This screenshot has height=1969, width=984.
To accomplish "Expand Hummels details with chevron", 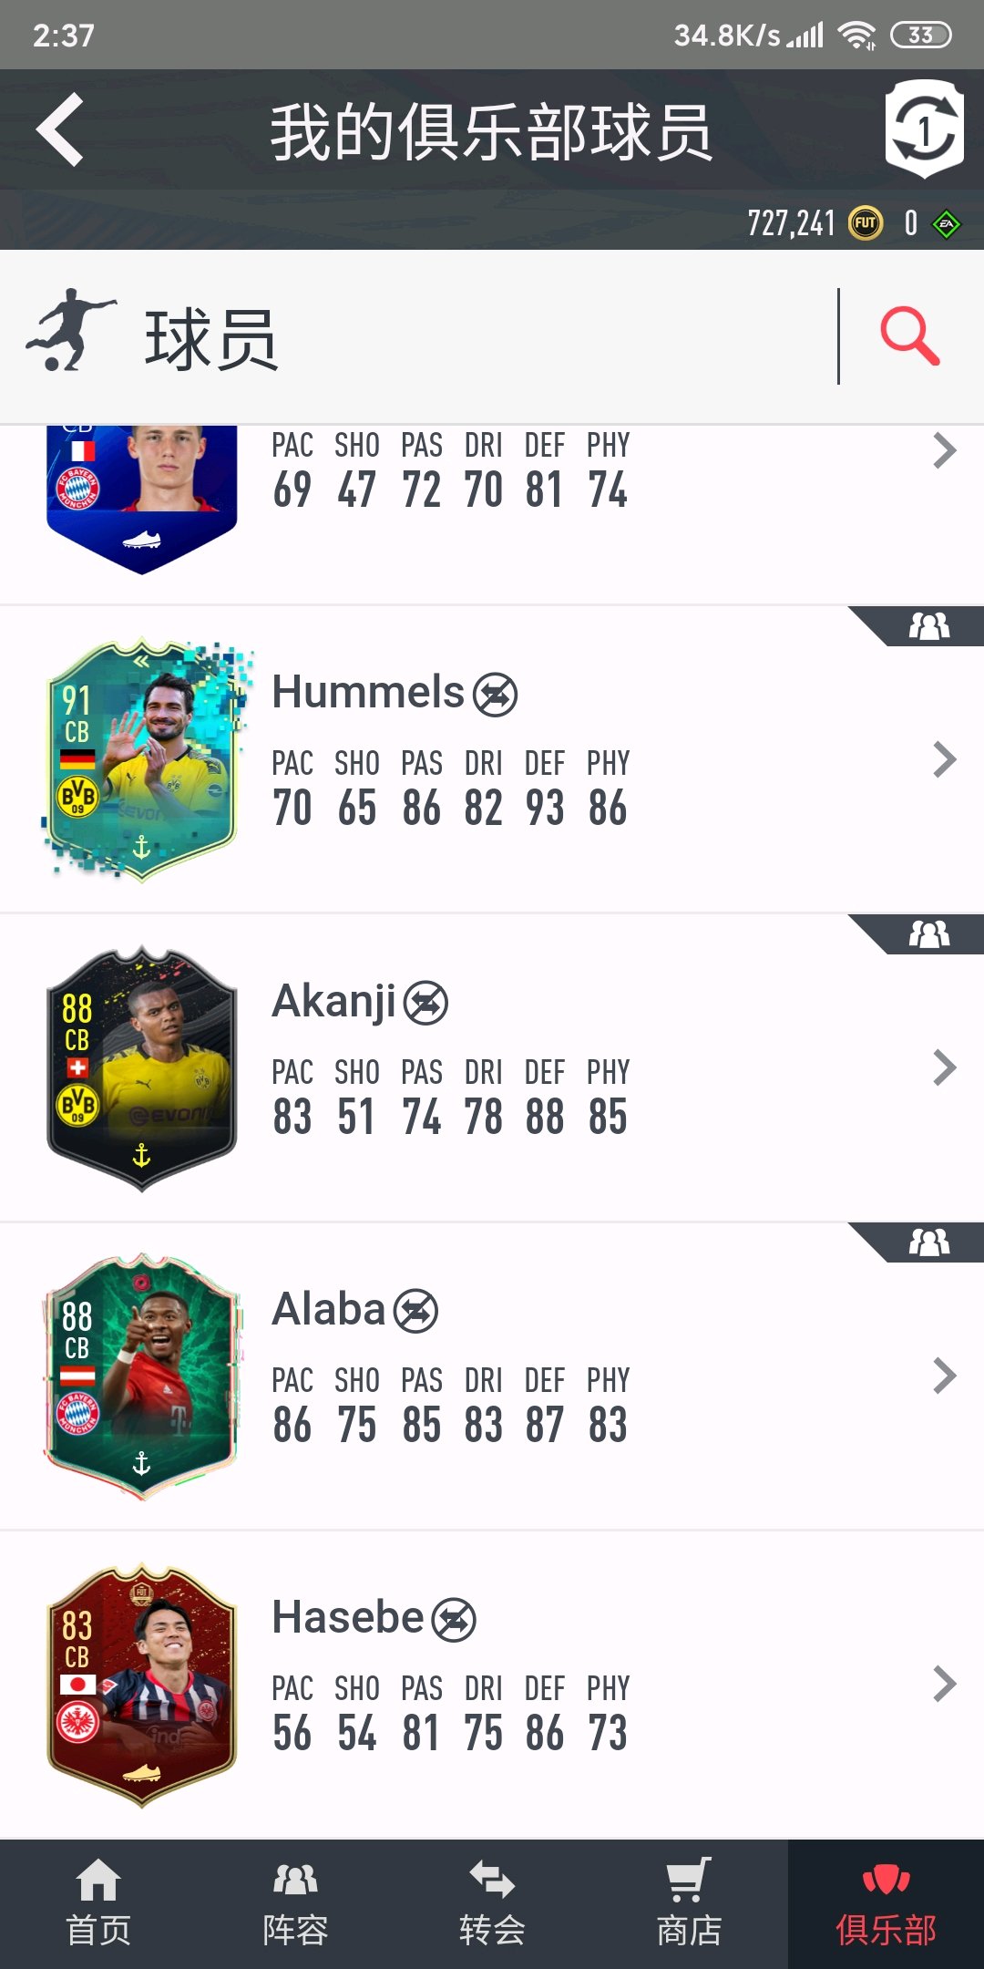I will [945, 759].
